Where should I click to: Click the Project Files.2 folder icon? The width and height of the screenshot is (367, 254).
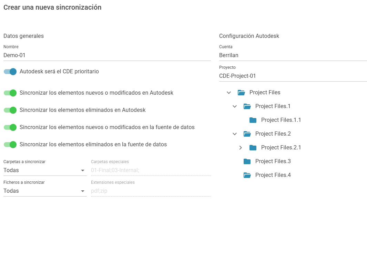tap(247, 134)
